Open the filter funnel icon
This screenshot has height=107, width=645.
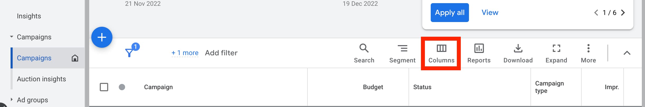click(x=129, y=52)
